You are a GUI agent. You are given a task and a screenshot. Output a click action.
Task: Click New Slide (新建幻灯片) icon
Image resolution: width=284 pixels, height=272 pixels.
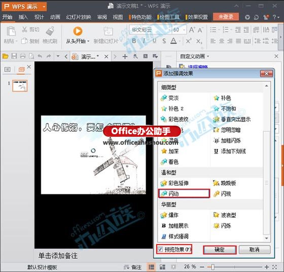pyautogui.click(x=108, y=31)
